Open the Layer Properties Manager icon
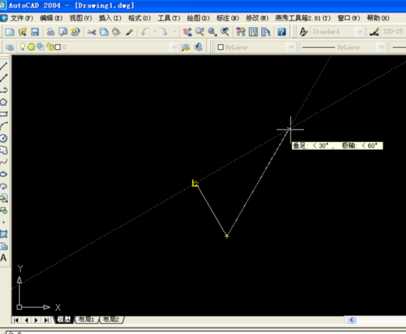406x334 pixels. [10, 47]
